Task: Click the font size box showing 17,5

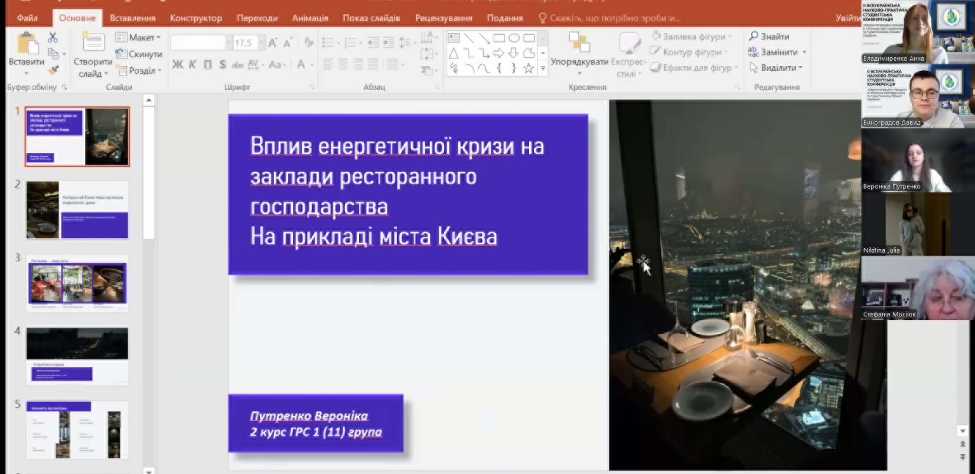Action: click(243, 43)
